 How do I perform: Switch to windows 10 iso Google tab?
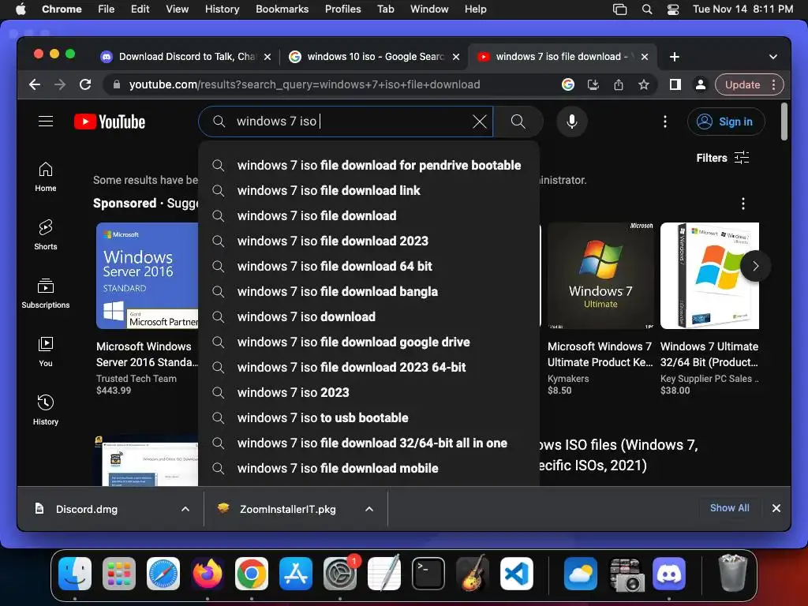[x=375, y=57]
